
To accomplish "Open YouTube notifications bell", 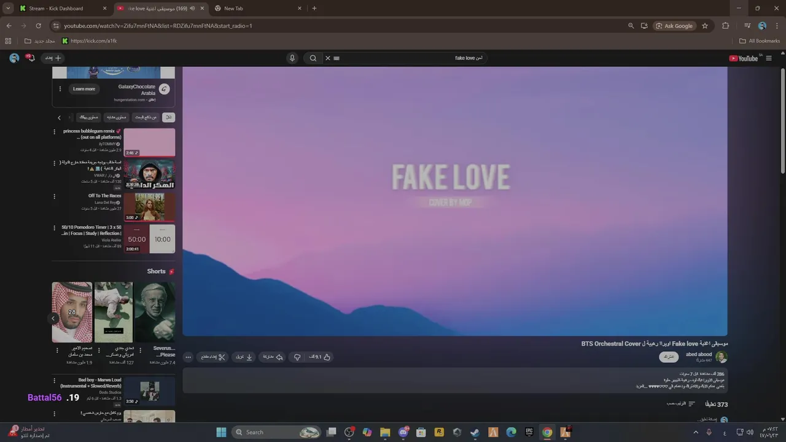I will pyautogui.click(x=31, y=58).
